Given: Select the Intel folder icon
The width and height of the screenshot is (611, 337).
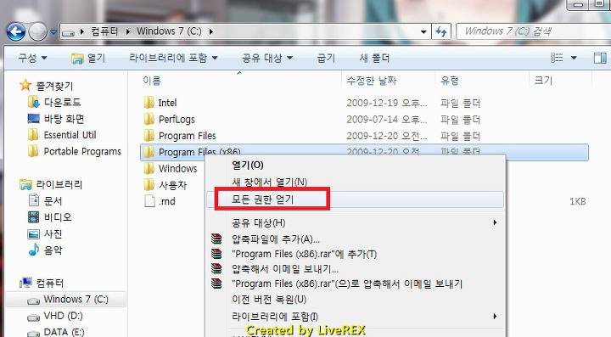Looking at the screenshot, I should (149, 103).
